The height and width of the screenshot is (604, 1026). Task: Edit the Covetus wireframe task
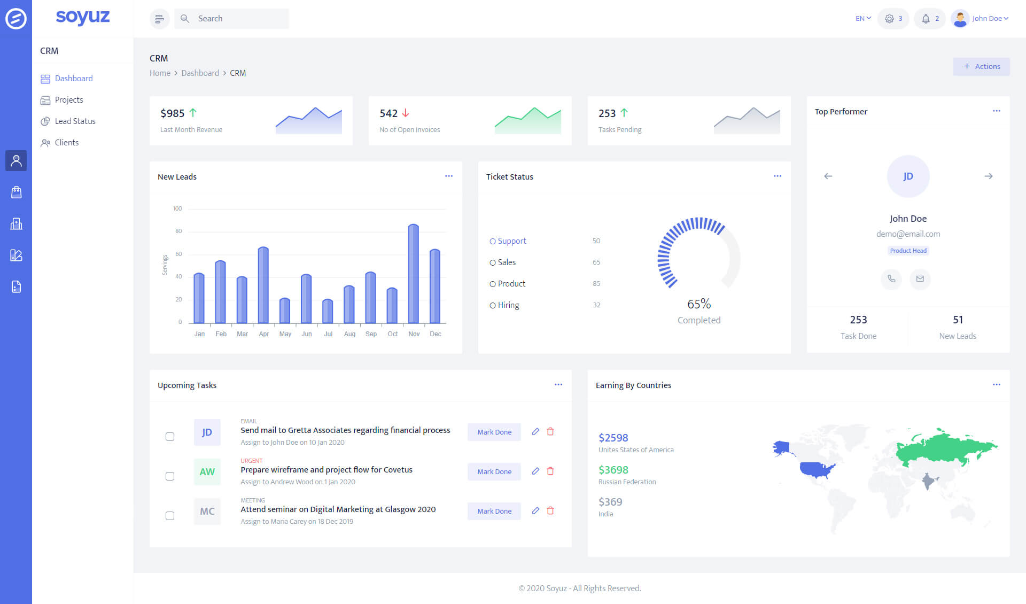tap(535, 471)
